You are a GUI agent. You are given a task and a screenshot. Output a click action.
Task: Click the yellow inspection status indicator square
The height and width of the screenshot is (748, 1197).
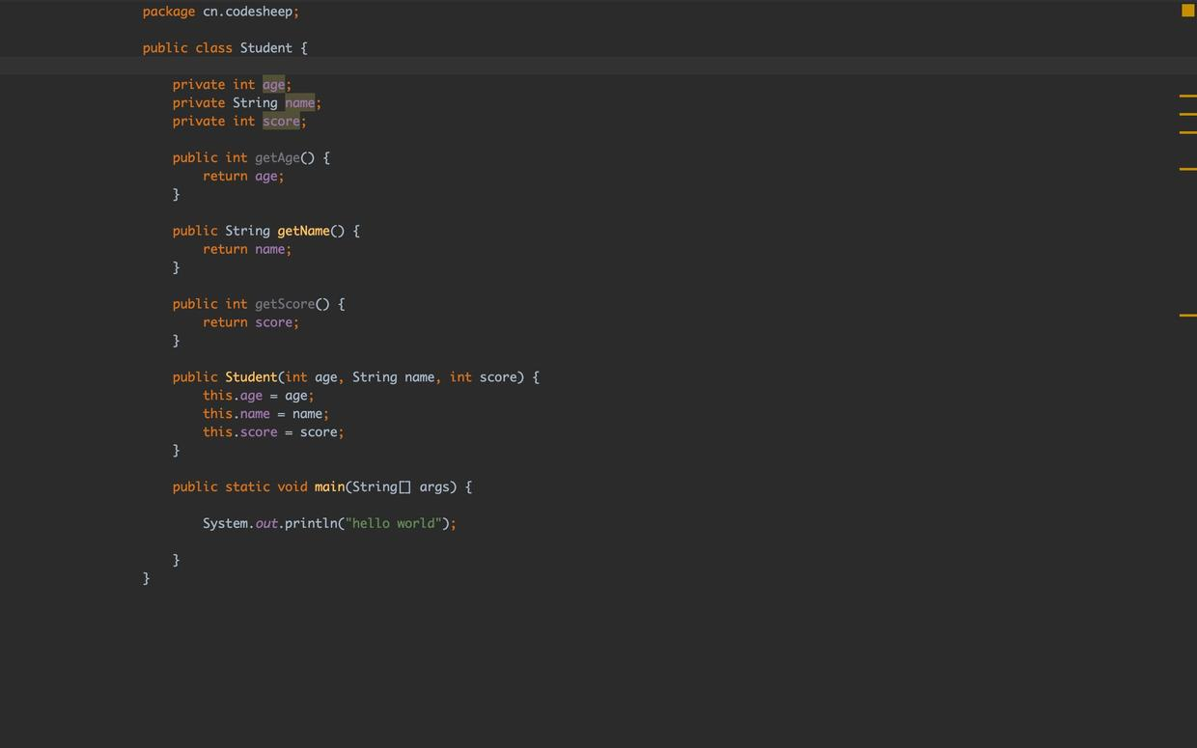(x=1187, y=11)
